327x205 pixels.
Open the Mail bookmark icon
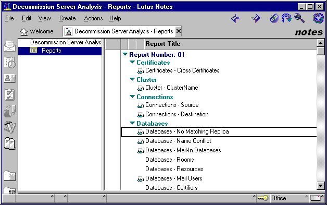tap(9, 46)
